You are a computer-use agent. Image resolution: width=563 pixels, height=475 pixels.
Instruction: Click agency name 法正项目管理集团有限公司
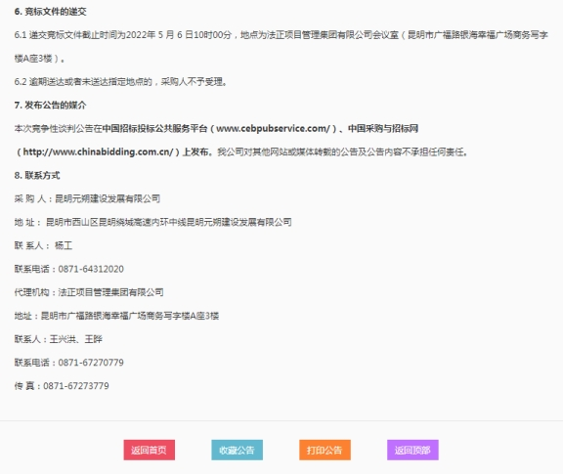111,292
